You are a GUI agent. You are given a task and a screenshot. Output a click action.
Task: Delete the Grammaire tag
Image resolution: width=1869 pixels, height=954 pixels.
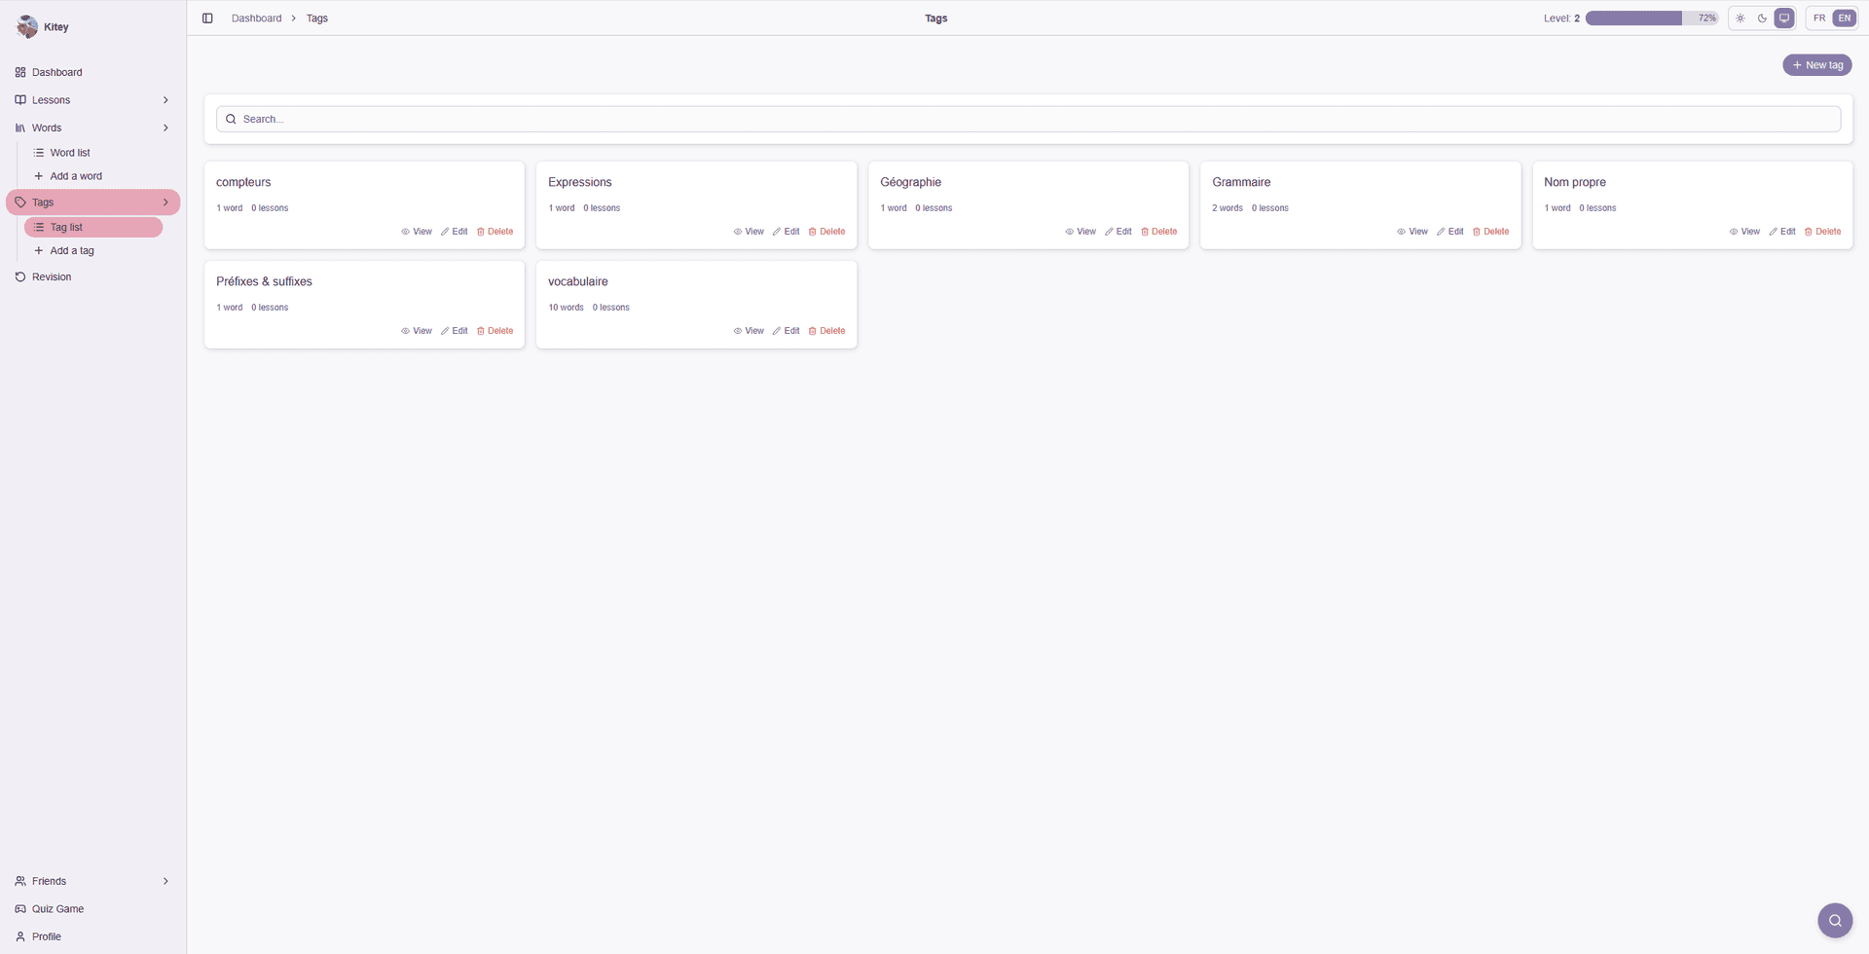click(1490, 232)
